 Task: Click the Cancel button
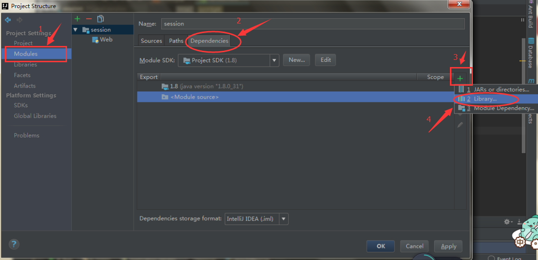click(x=415, y=246)
